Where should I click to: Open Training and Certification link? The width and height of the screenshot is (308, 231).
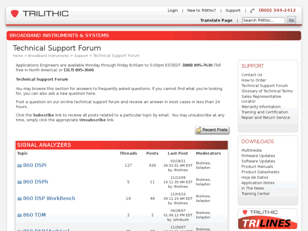(265, 112)
